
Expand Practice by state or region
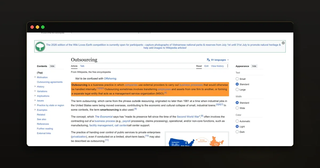point(35,105)
